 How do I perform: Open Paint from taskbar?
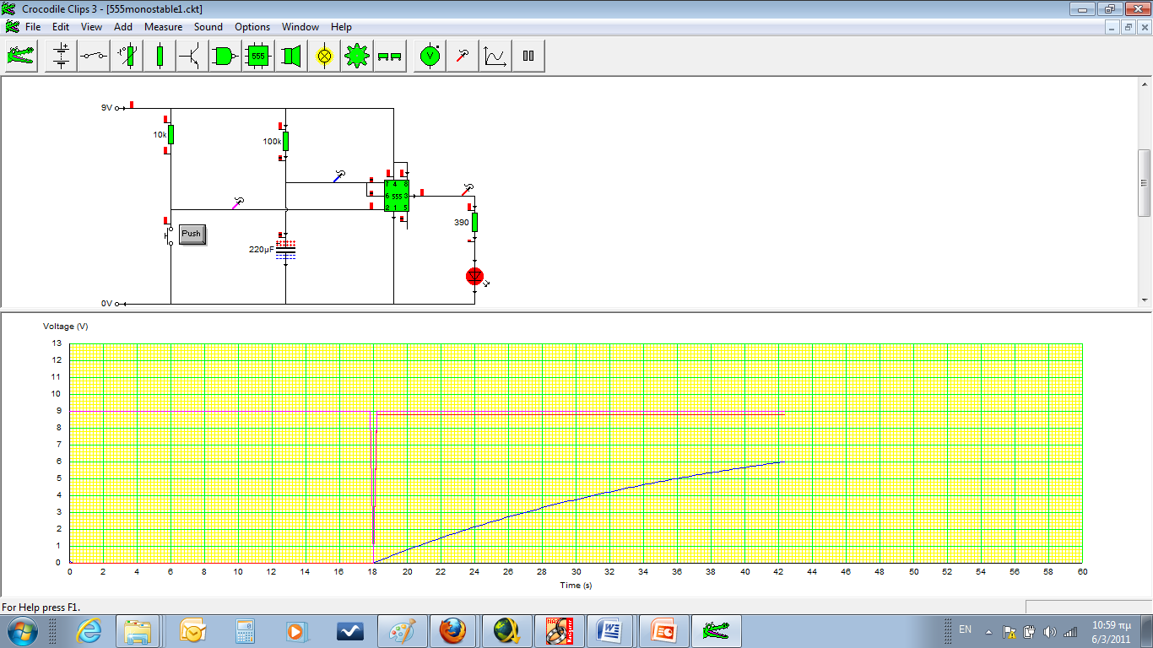(x=401, y=630)
